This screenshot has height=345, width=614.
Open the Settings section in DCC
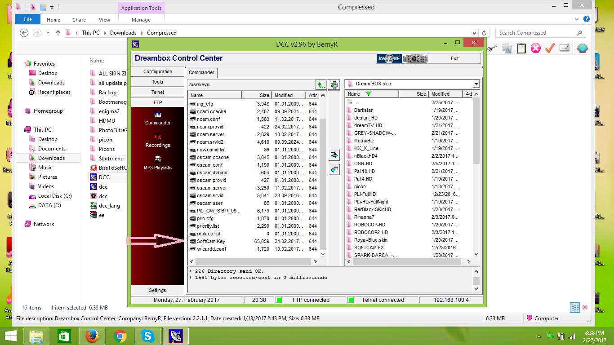[158, 290]
